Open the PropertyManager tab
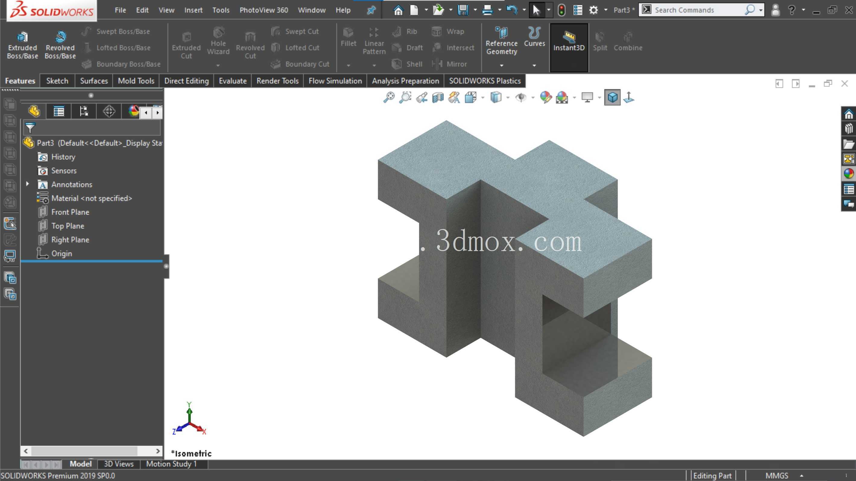Screen dimensions: 856x481 tap(59, 111)
